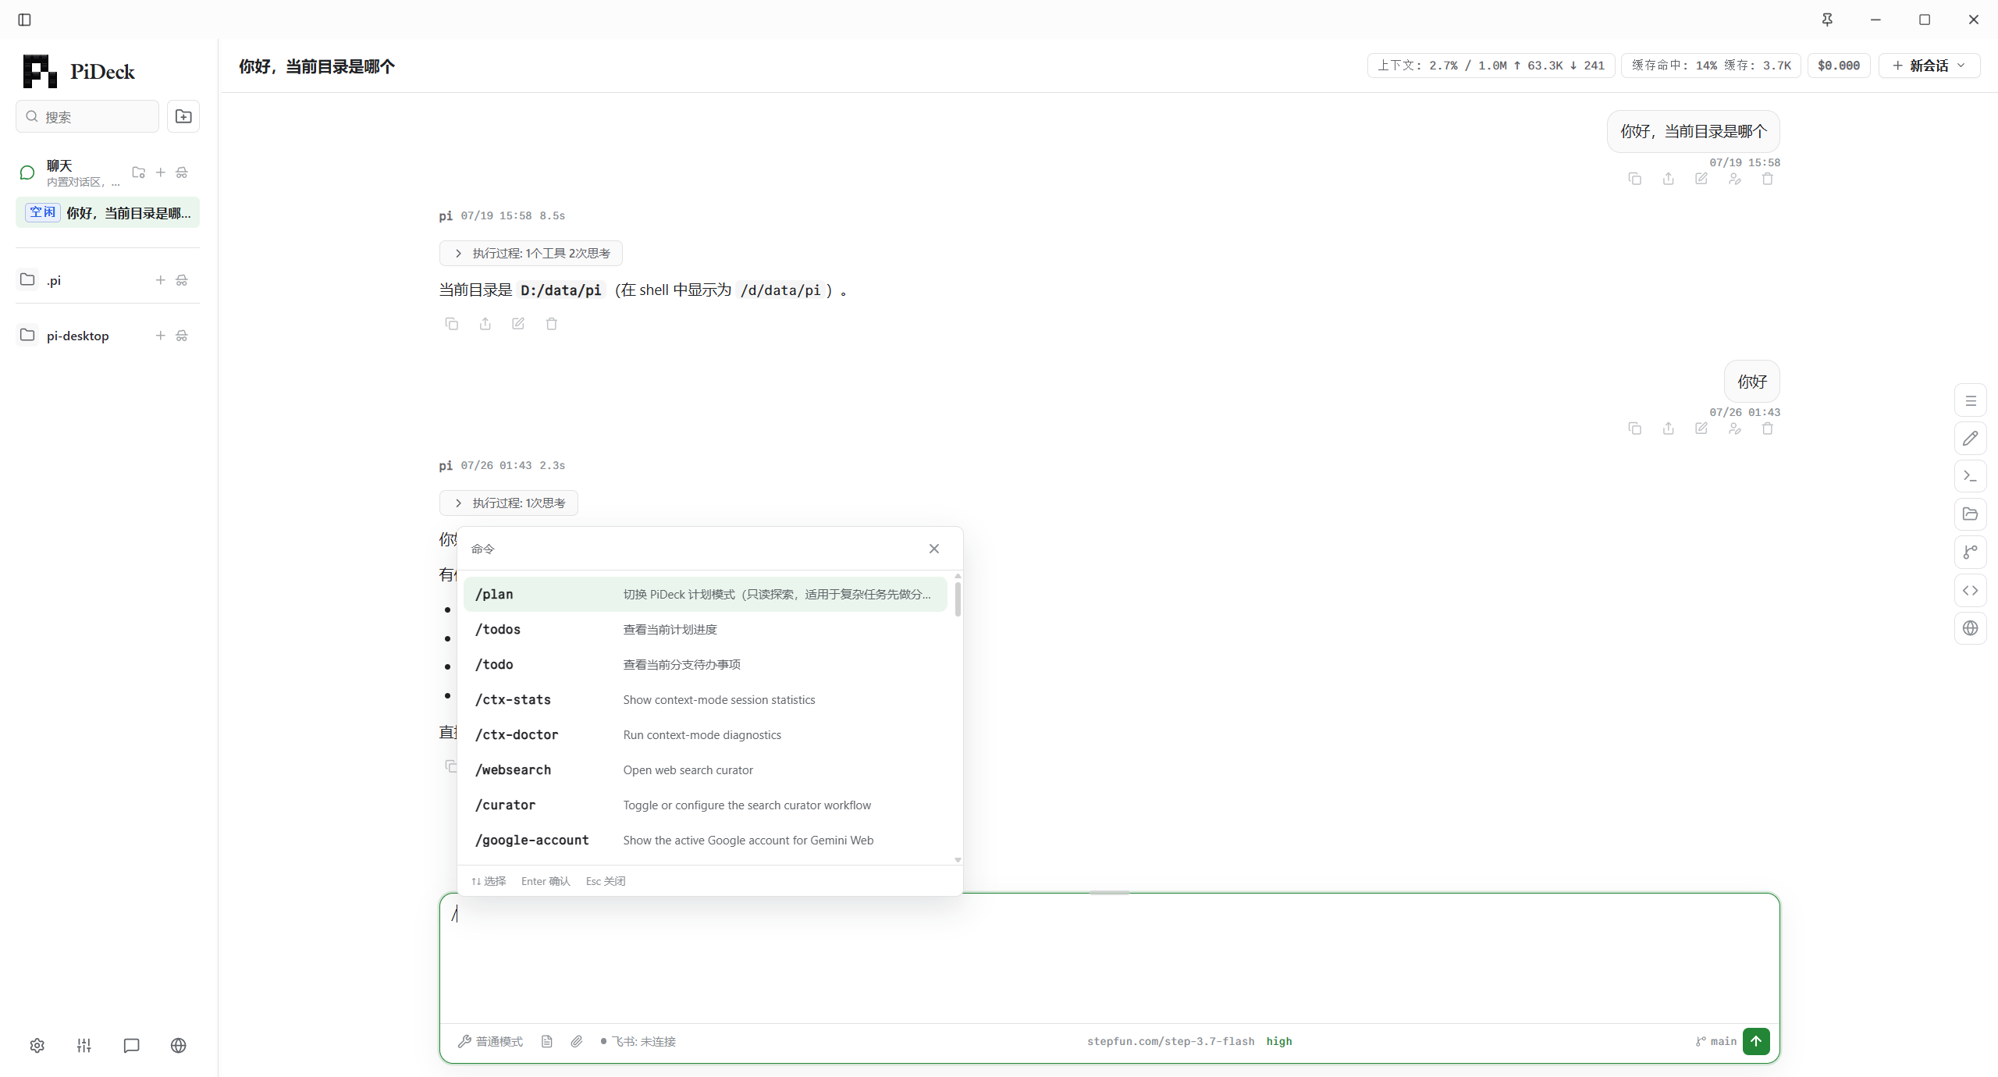
Task: Select the /todos command
Action: [x=705, y=630]
